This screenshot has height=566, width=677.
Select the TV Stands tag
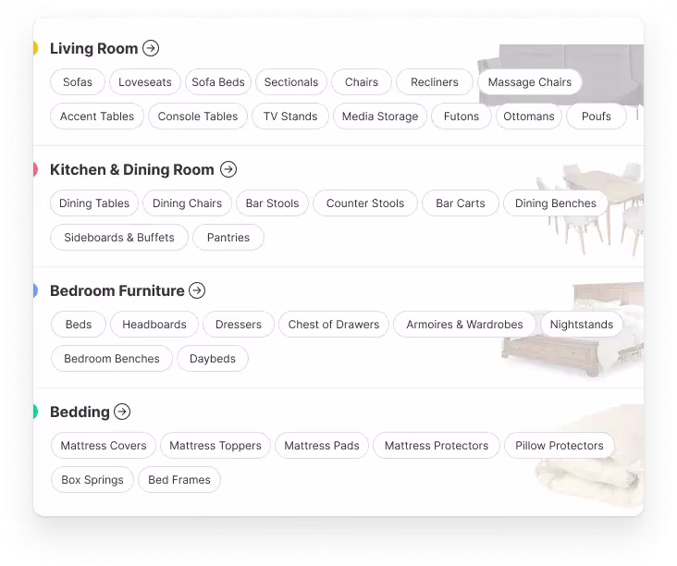tap(290, 117)
